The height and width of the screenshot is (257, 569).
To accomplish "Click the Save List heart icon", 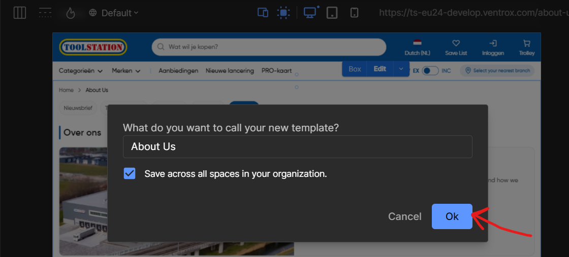I will 456,44.
